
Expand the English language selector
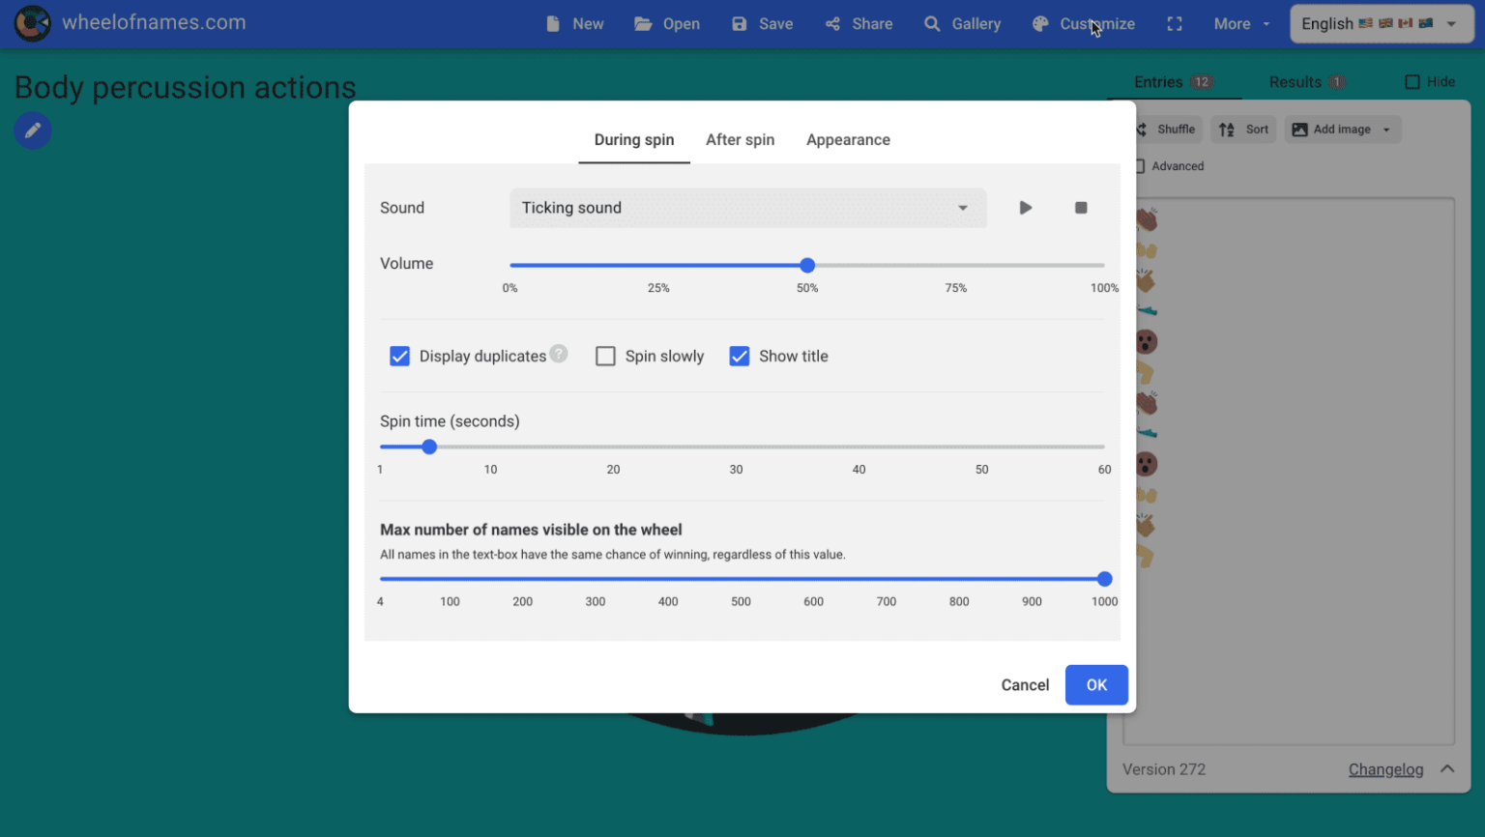click(1380, 24)
